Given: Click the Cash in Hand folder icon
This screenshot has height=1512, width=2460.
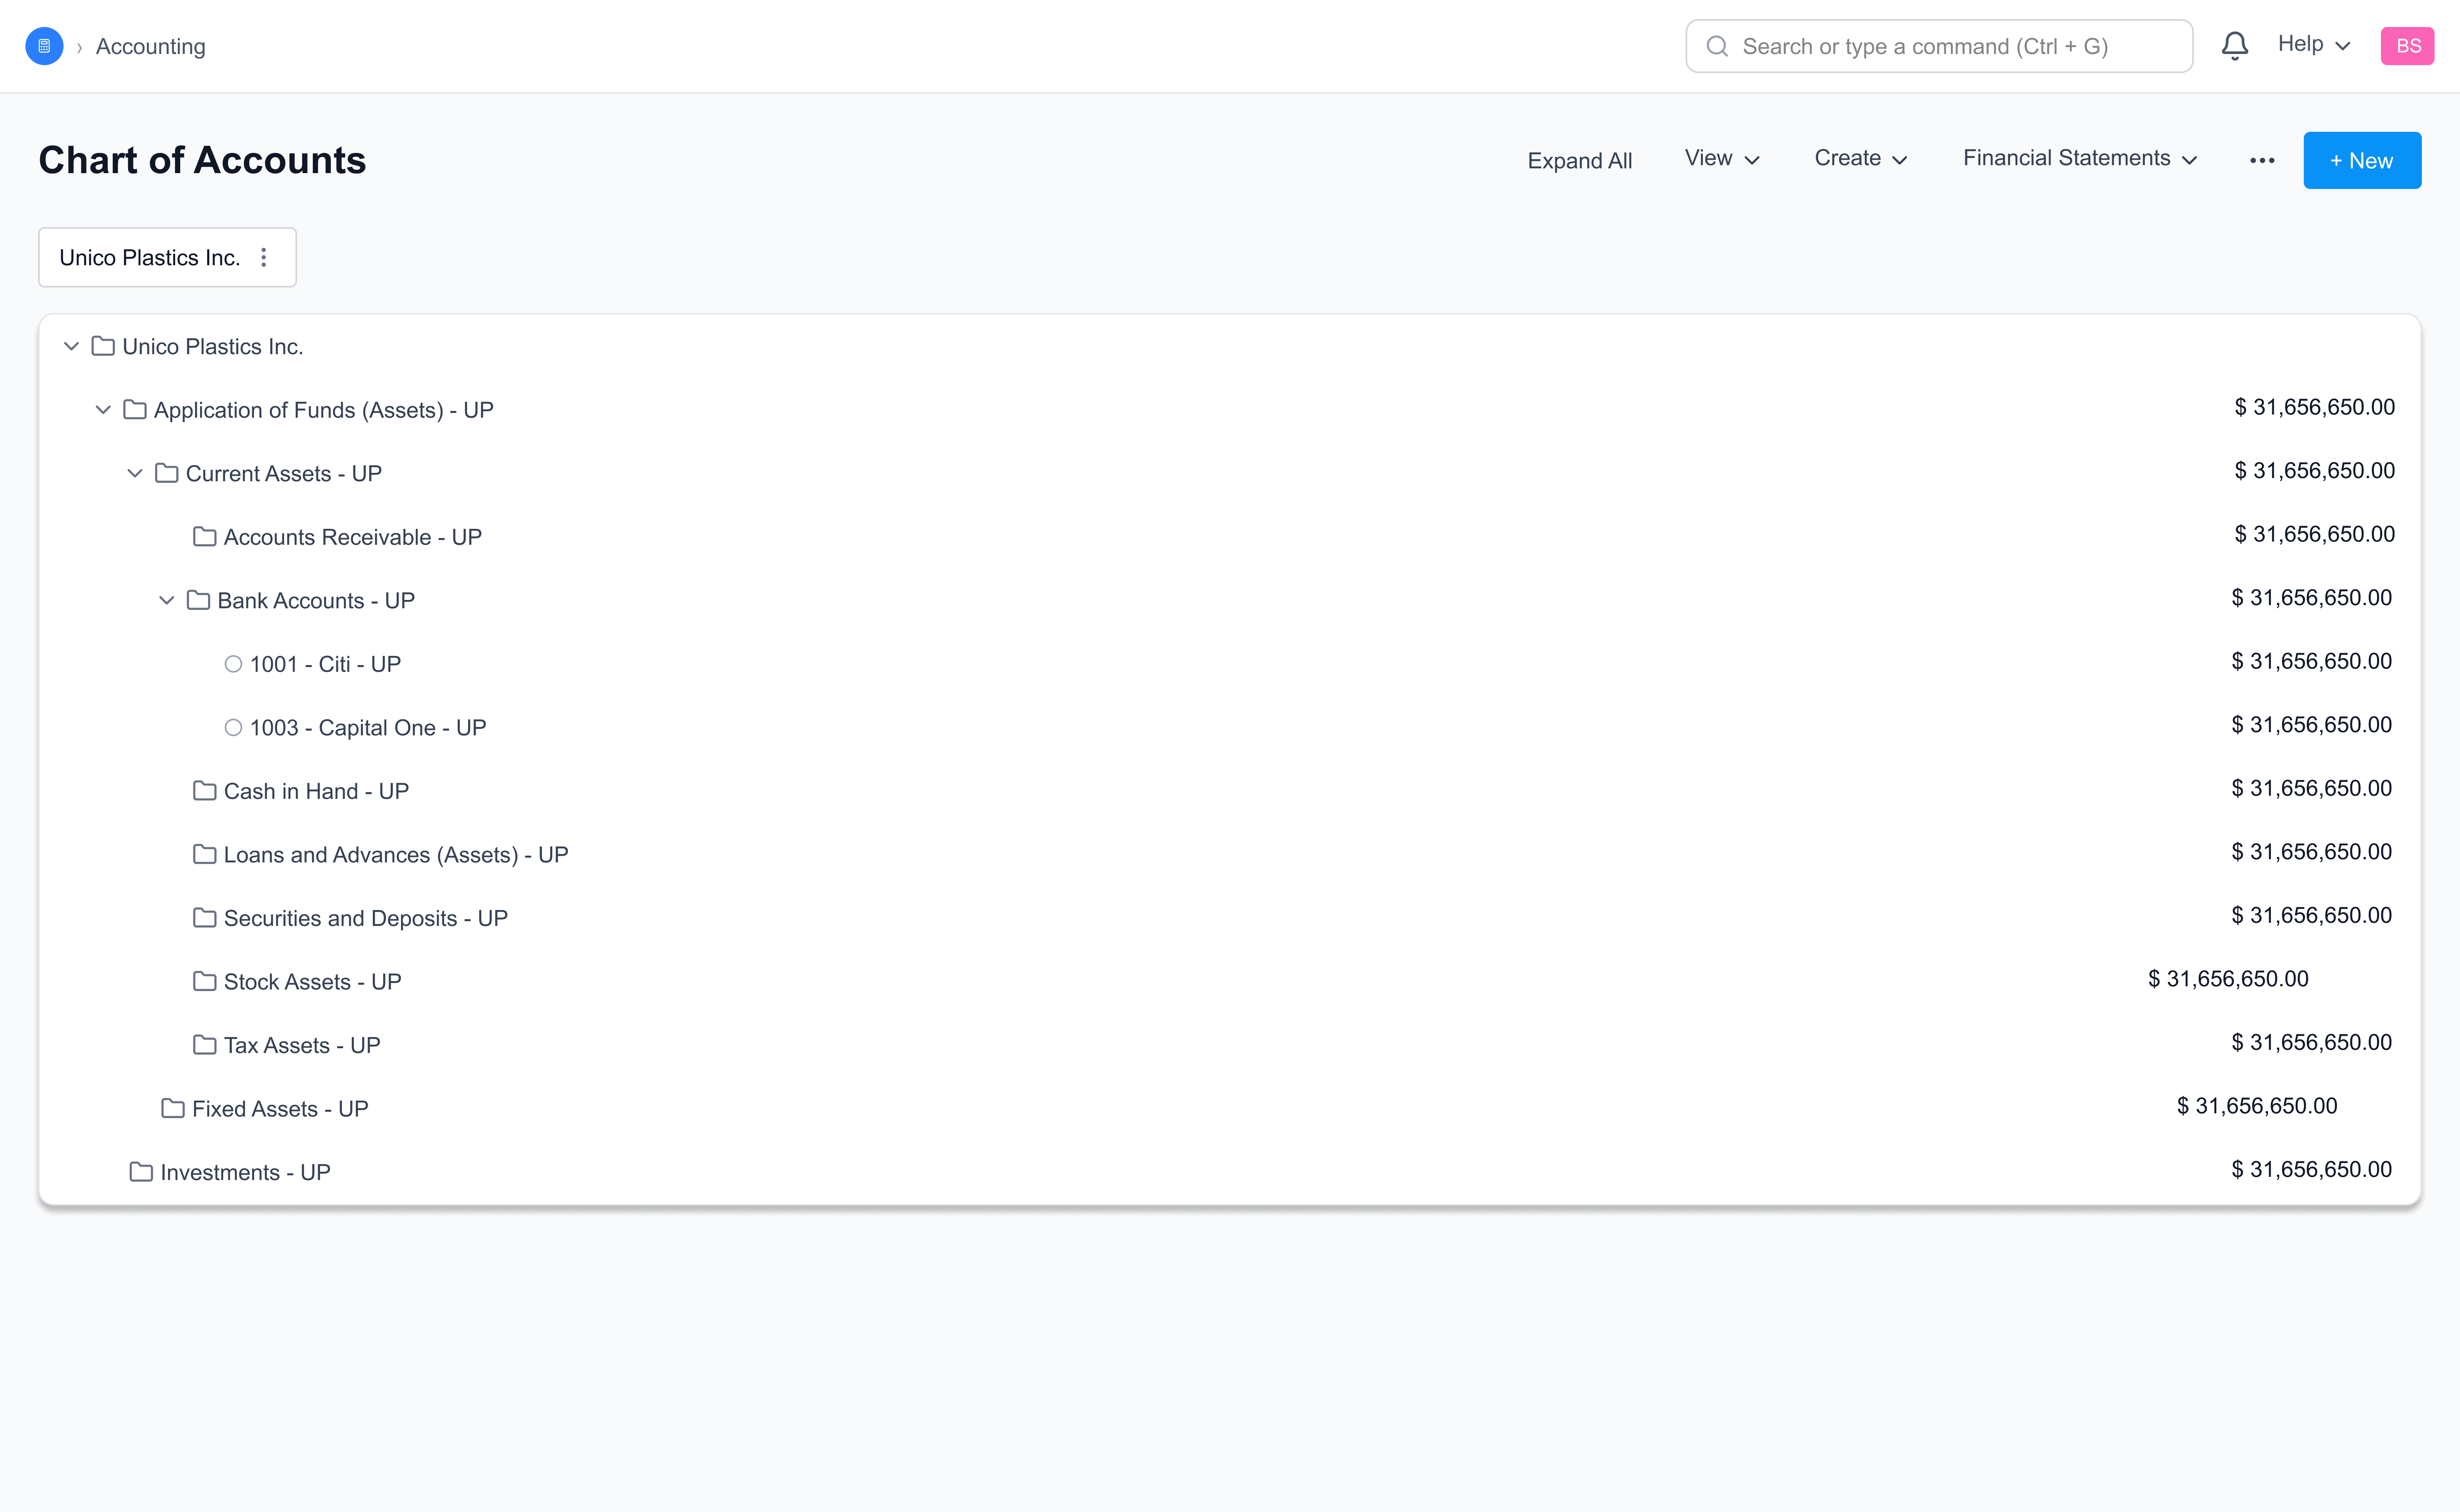Looking at the screenshot, I should point(204,791).
